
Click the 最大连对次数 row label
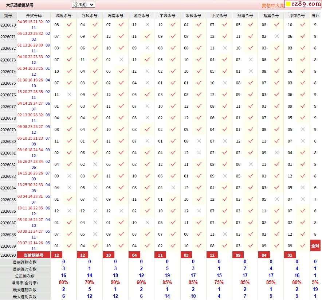click(25, 297)
